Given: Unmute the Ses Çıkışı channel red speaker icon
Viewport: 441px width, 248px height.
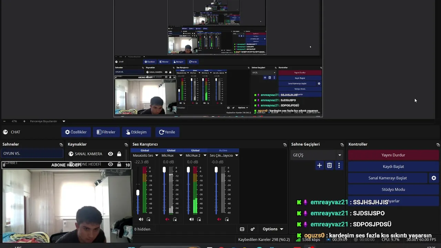Looking at the screenshot, I should [219, 219].
